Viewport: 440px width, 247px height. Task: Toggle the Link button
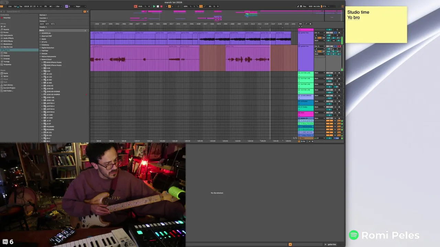point(10,7)
